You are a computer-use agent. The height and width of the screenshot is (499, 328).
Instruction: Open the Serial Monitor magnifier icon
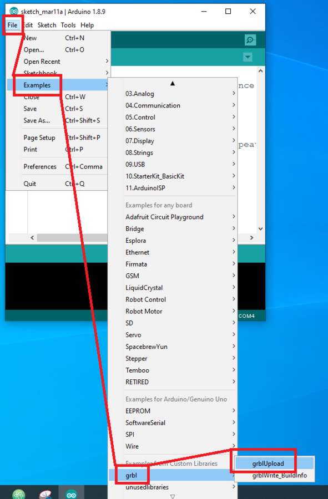[x=250, y=40]
